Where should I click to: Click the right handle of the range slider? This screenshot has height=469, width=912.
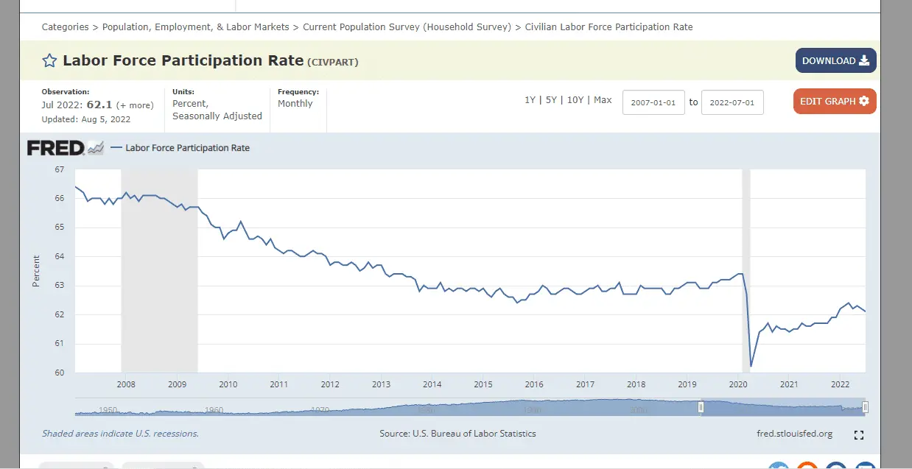865,407
